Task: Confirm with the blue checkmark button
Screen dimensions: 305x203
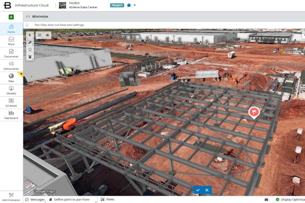Action: pos(198,190)
